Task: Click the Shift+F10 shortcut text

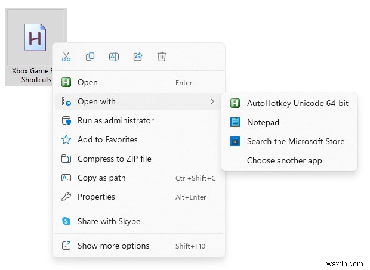Action: (x=190, y=246)
